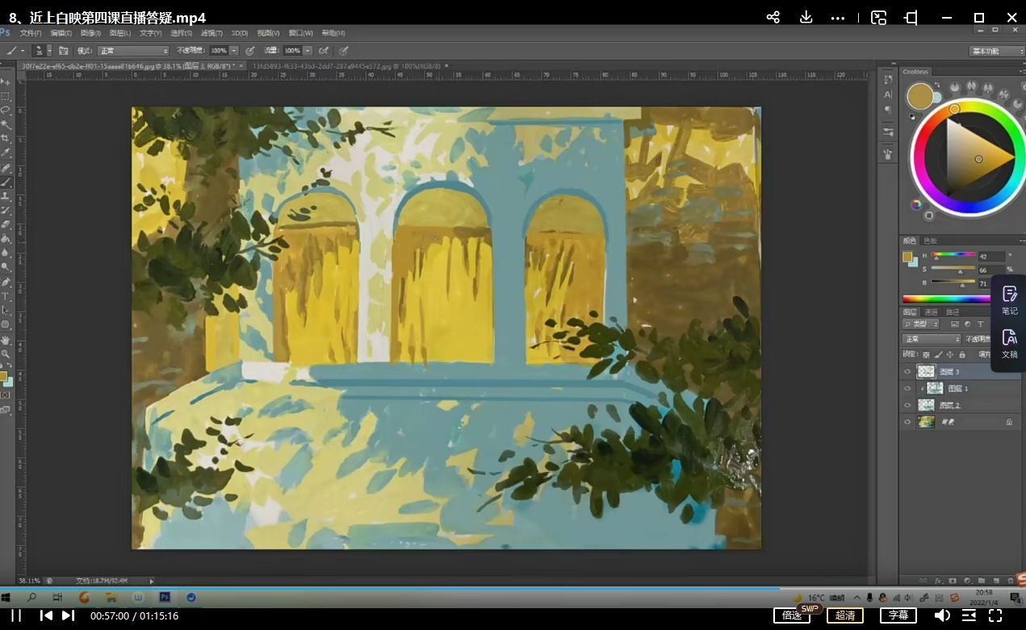This screenshot has width=1026, height=630.
Task: Skip to the next video
Action: point(69,615)
